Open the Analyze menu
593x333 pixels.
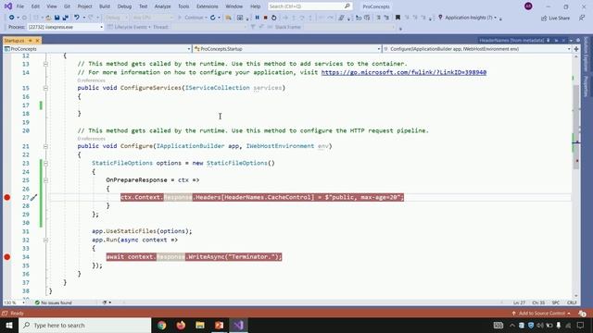click(x=163, y=6)
